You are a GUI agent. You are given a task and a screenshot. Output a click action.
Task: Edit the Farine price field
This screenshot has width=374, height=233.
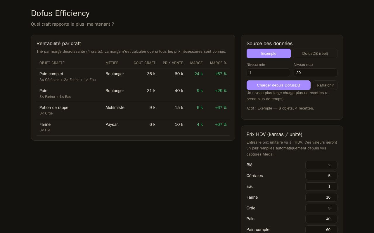coord(321,197)
